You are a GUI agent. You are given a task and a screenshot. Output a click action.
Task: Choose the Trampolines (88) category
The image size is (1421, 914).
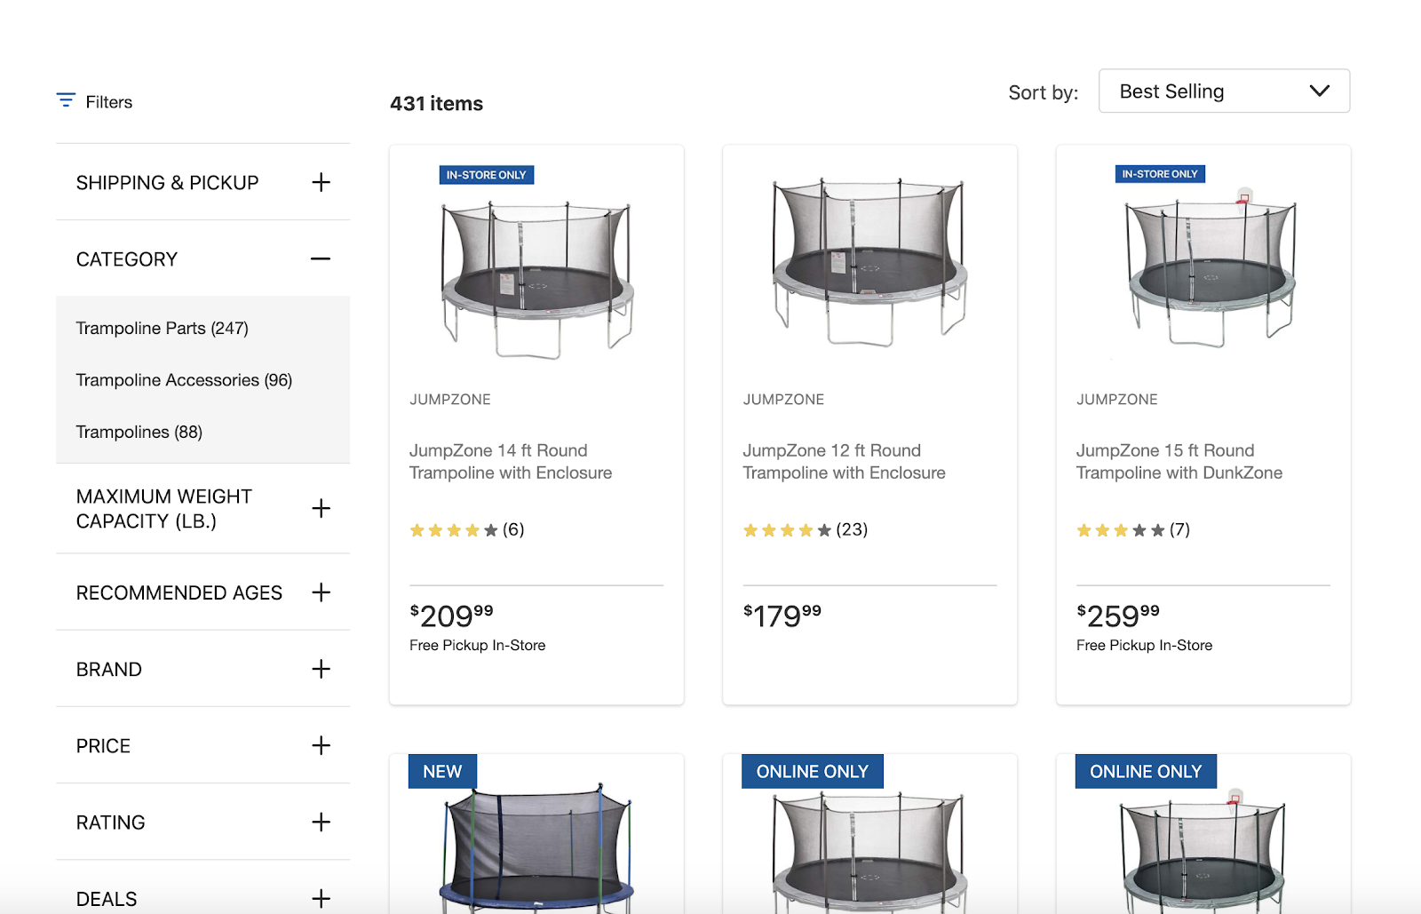click(139, 433)
